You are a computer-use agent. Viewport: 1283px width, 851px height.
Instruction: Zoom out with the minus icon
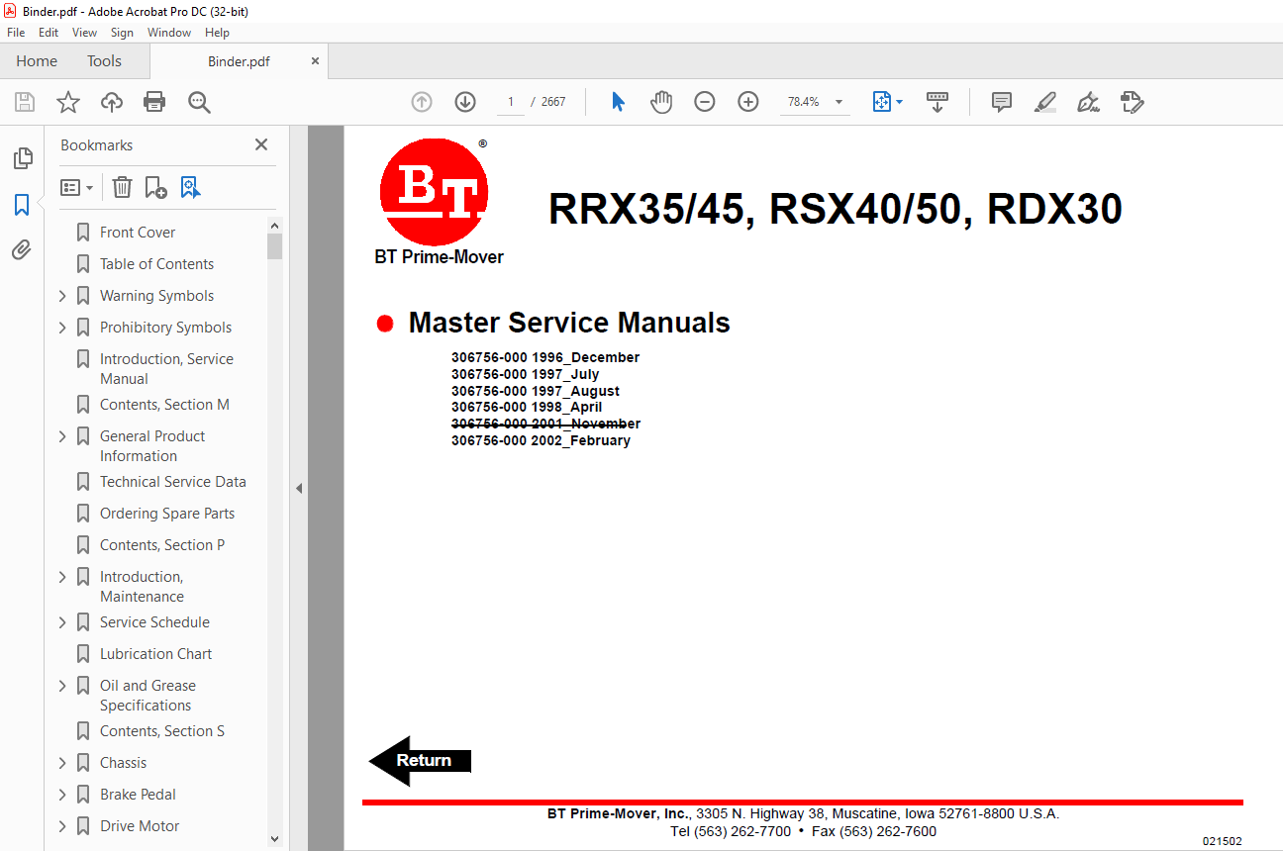(705, 102)
